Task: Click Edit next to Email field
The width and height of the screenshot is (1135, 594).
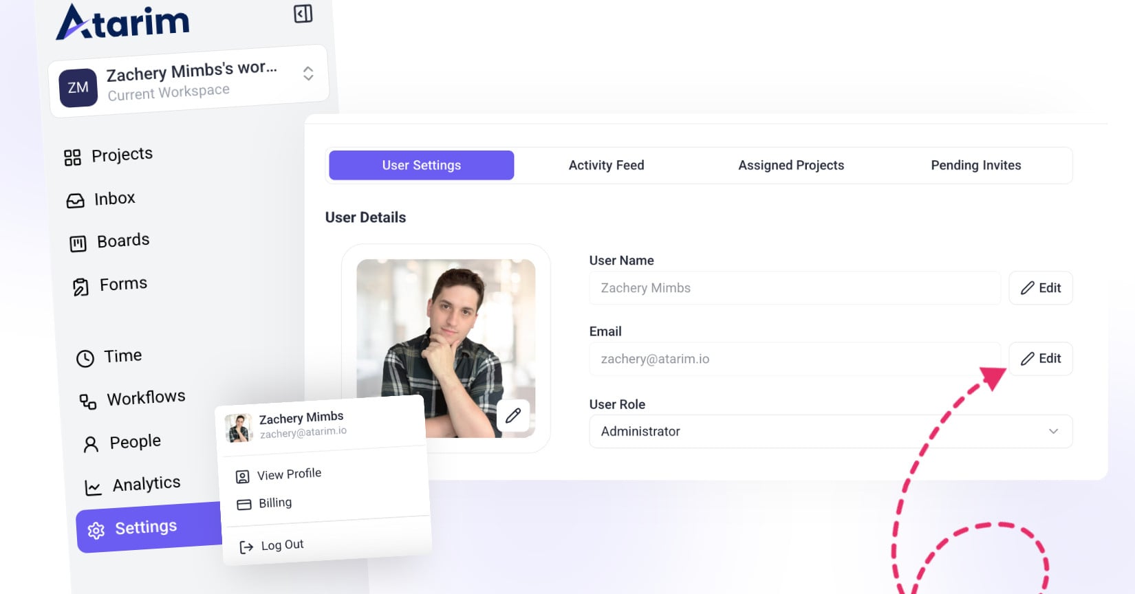Action: point(1040,359)
